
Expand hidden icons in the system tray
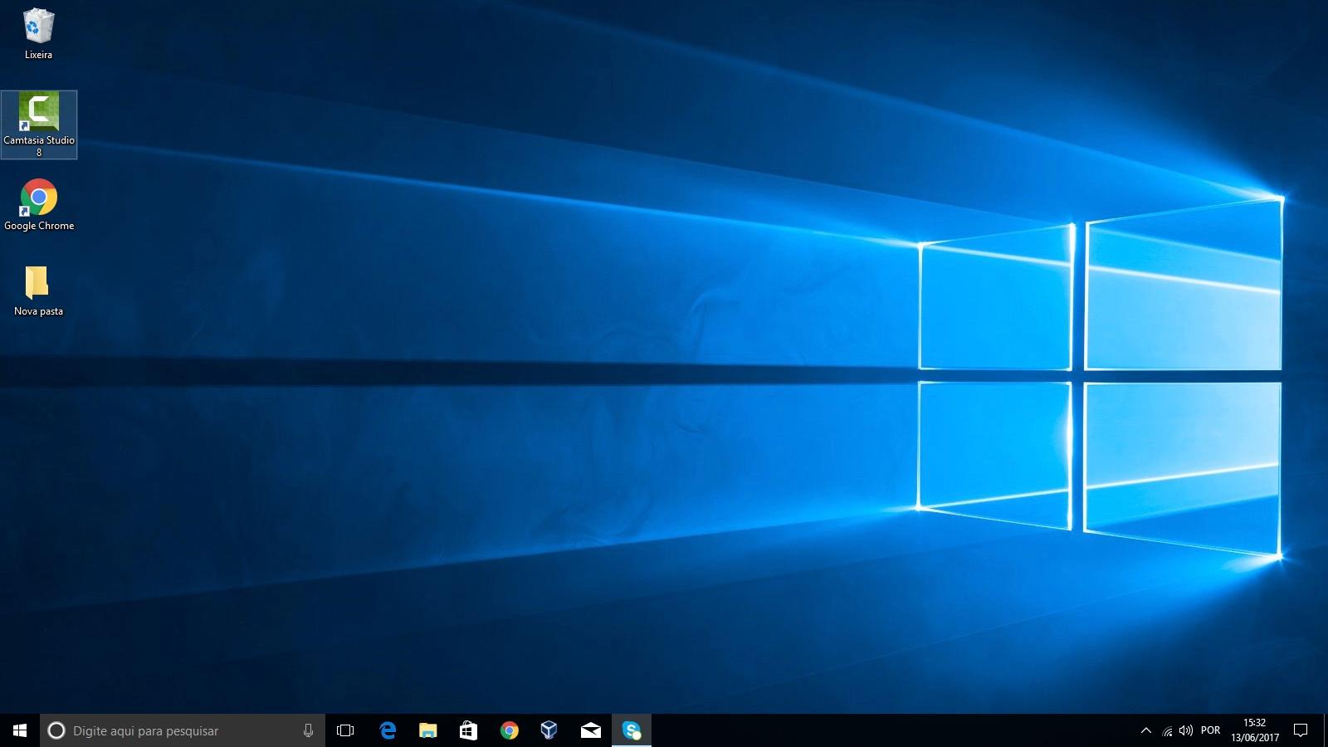click(x=1145, y=730)
